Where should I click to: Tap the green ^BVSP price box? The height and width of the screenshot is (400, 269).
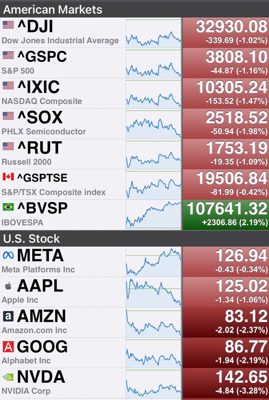[x=225, y=215]
